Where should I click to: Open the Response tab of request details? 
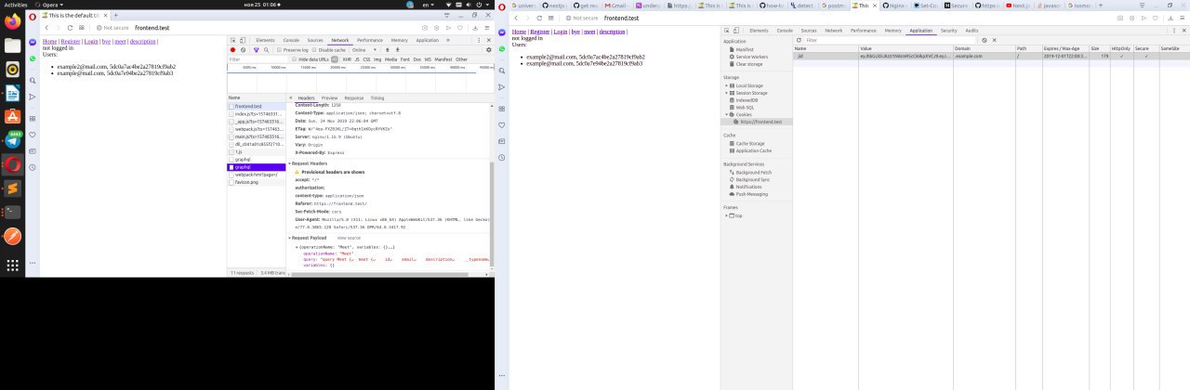click(354, 97)
